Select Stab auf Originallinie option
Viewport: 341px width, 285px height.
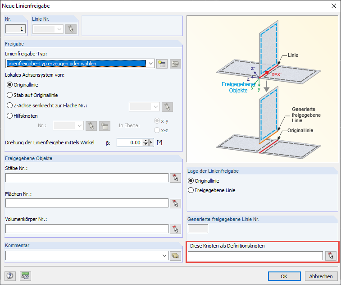32,95
